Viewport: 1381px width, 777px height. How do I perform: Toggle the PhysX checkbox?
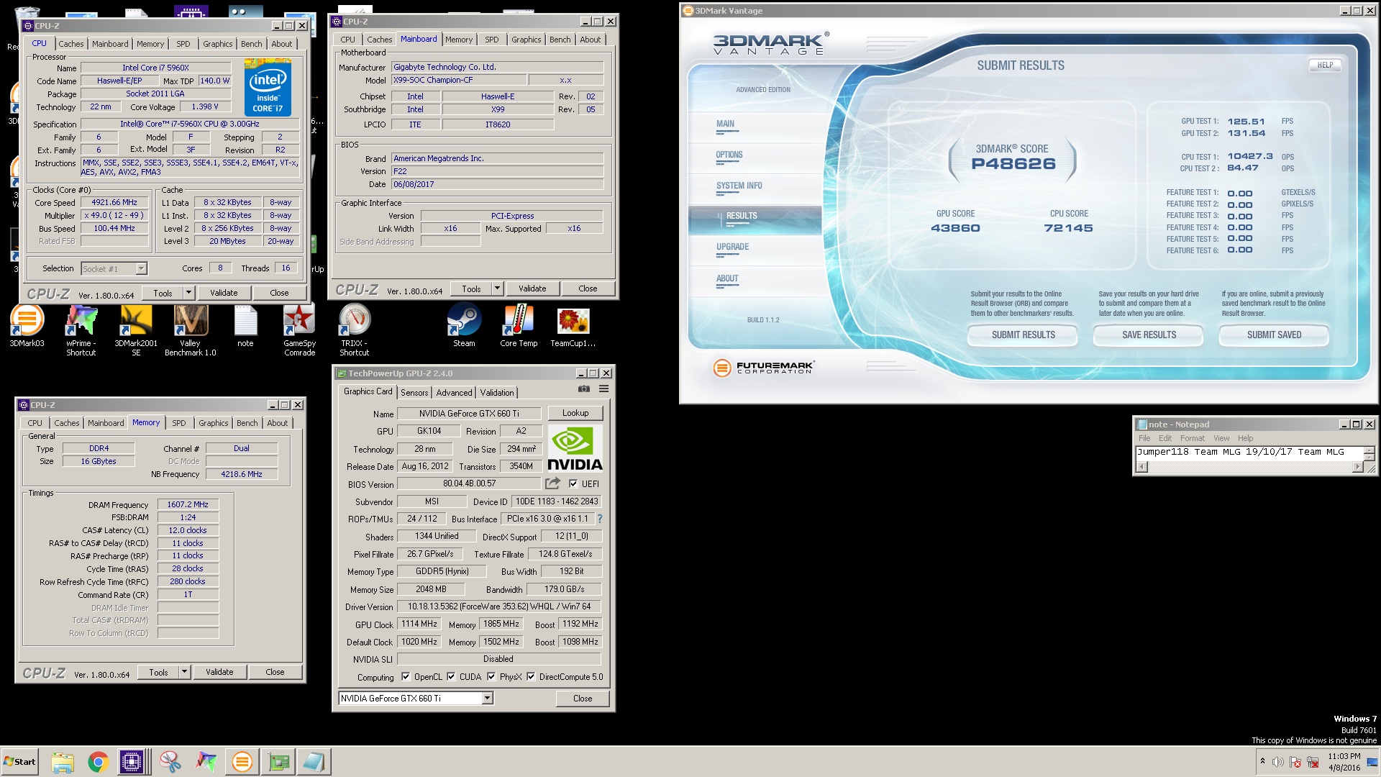tap(491, 676)
